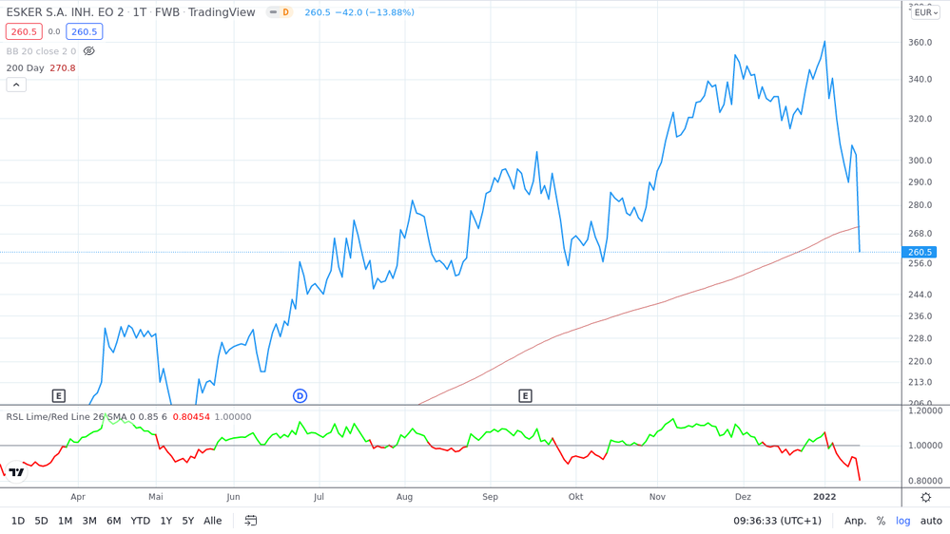The image size is (950, 534).
Task: Click the RSL value 0.80454
Action: click(x=191, y=416)
